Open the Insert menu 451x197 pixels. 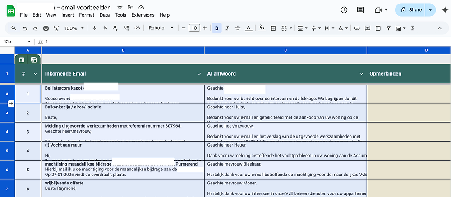68,15
